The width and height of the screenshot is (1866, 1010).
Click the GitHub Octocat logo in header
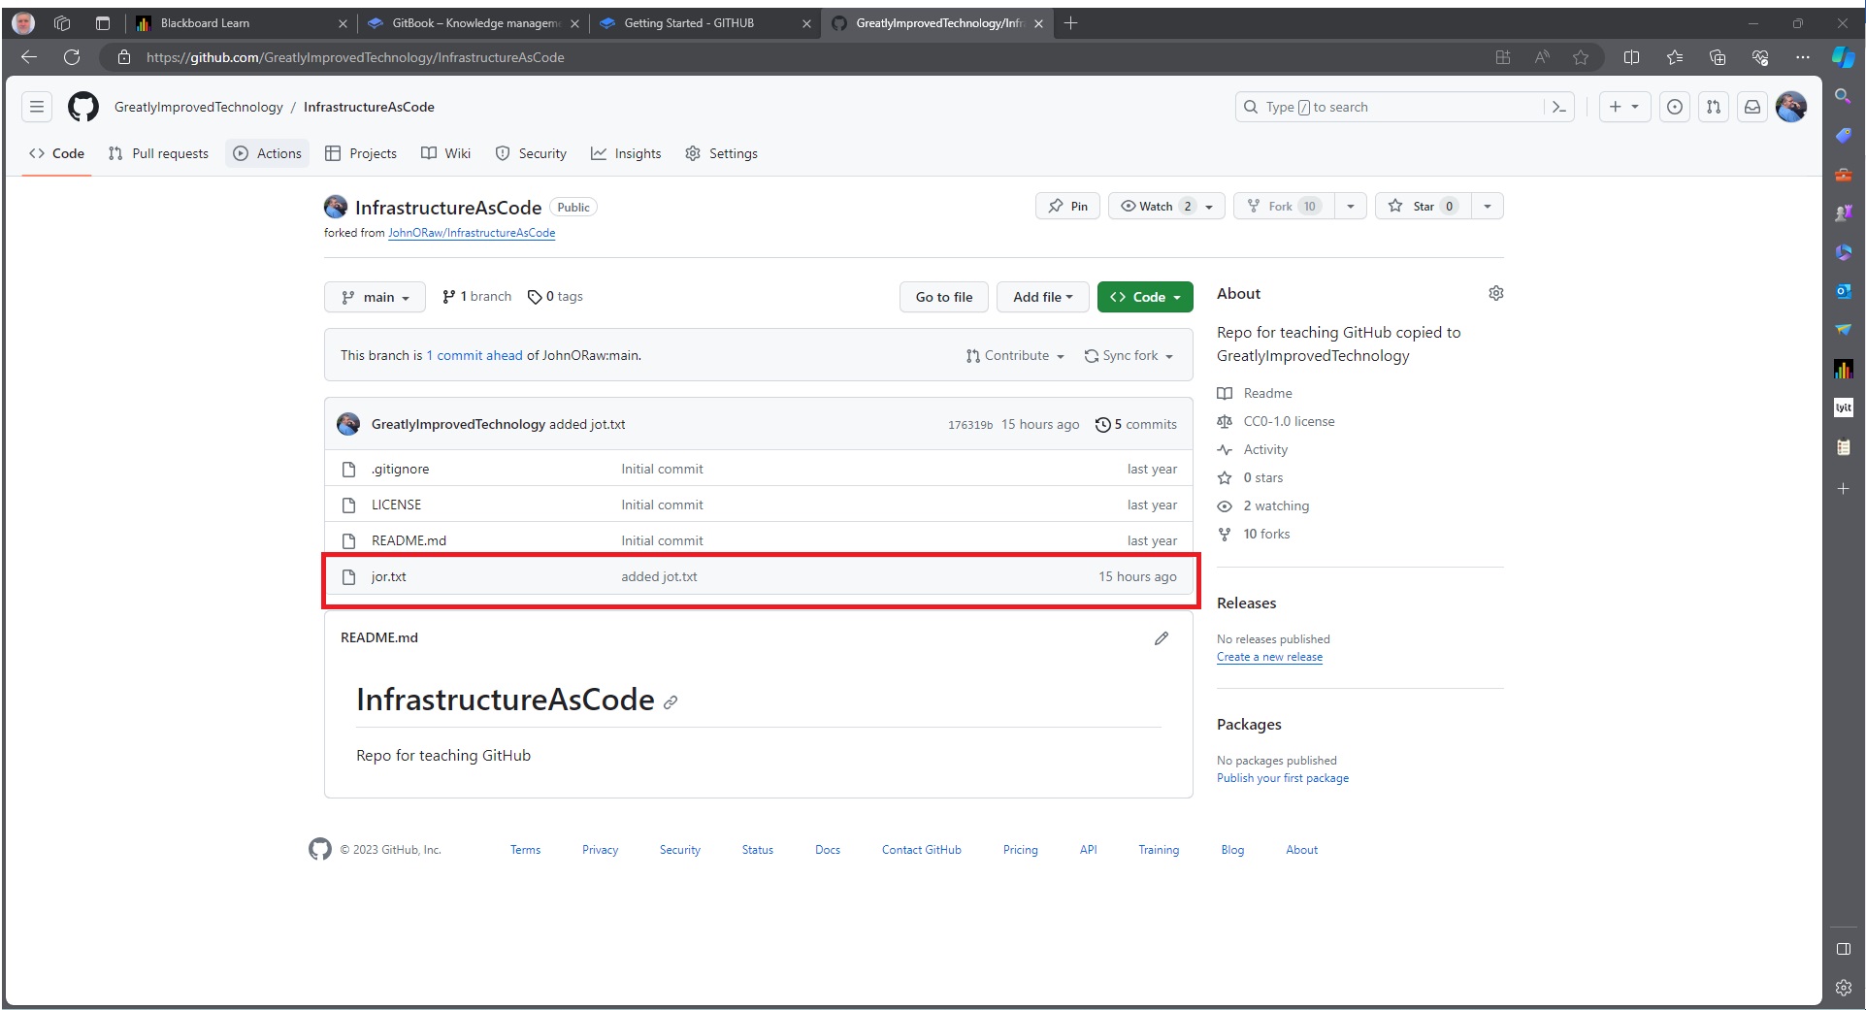pyautogui.click(x=83, y=107)
